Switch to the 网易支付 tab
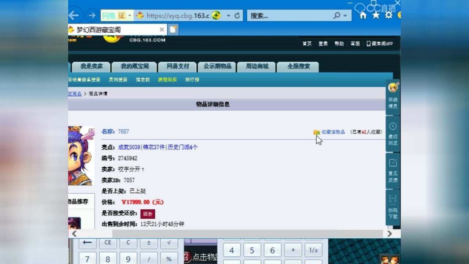 pos(178,67)
